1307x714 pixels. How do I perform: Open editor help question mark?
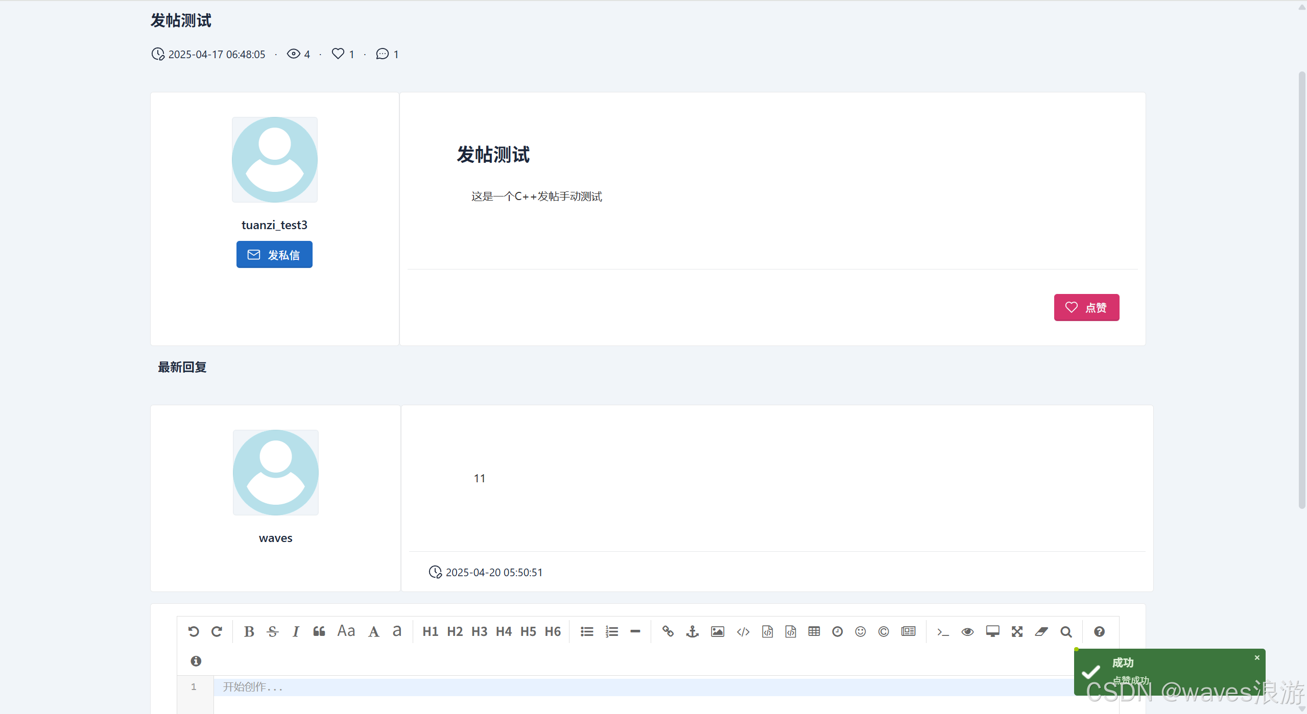pyautogui.click(x=1099, y=631)
